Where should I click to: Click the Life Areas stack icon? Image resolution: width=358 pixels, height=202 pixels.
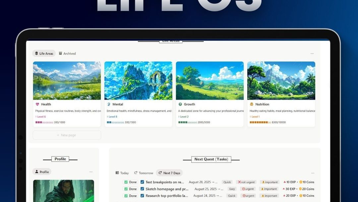pyautogui.click(x=36, y=53)
